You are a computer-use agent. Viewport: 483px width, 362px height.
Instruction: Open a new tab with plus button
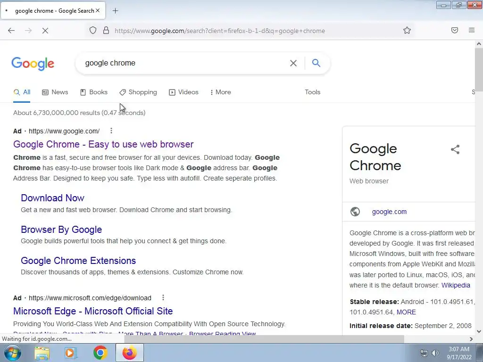point(115,11)
